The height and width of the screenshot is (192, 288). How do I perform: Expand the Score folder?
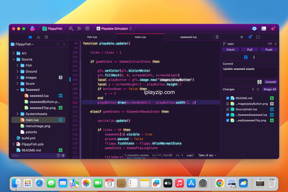coord(18,84)
